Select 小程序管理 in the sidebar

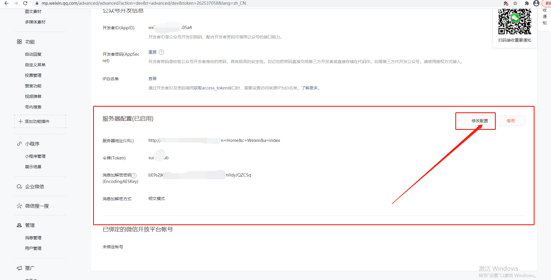(35, 156)
